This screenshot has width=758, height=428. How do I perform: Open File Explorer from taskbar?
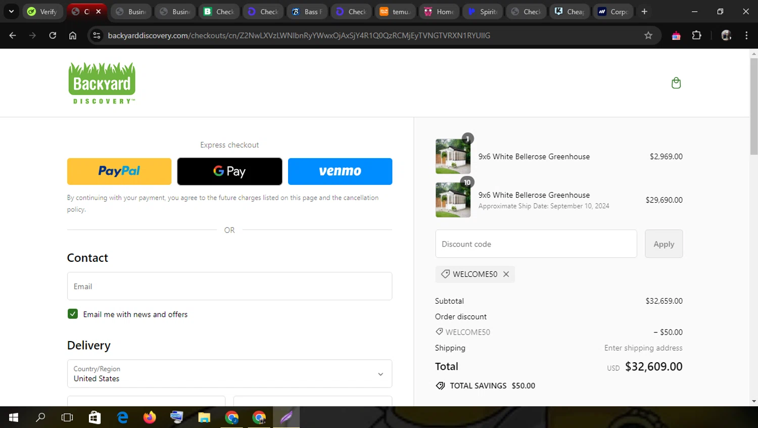click(204, 417)
